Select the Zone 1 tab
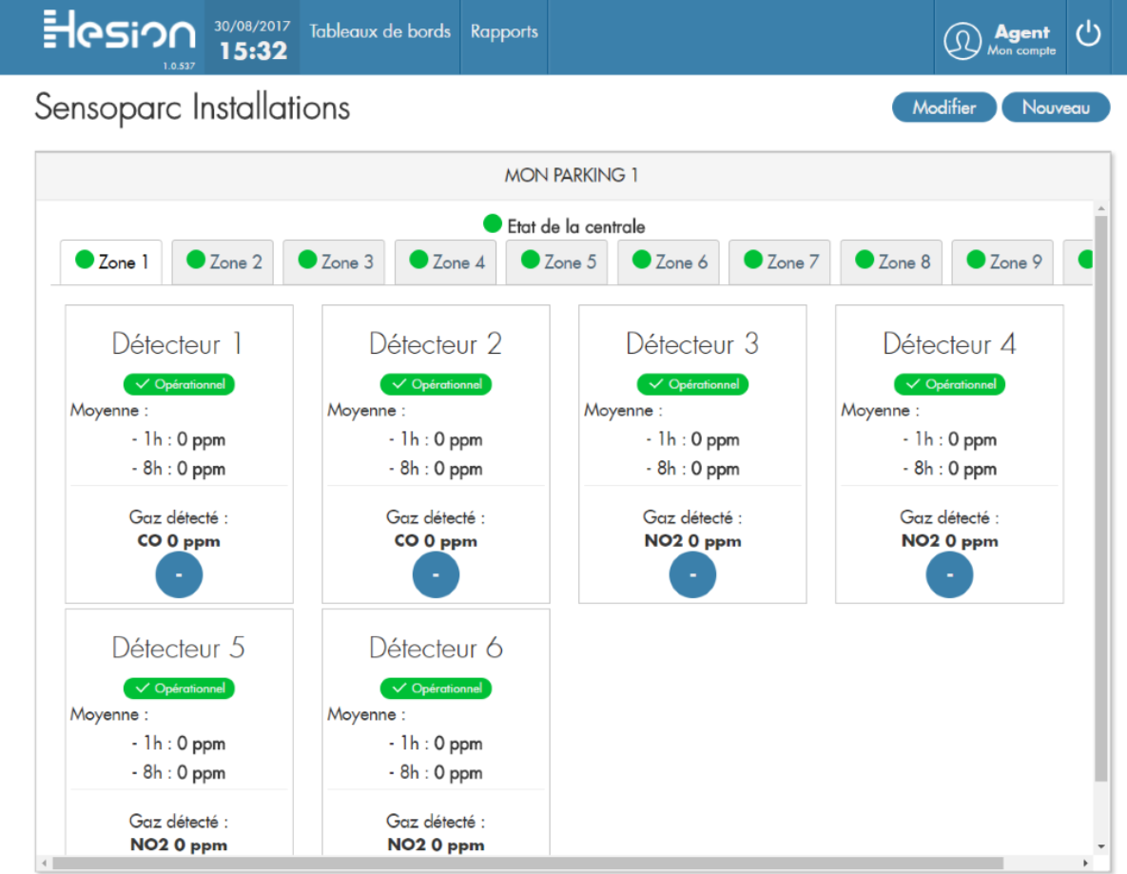 click(x=111, y=262)
